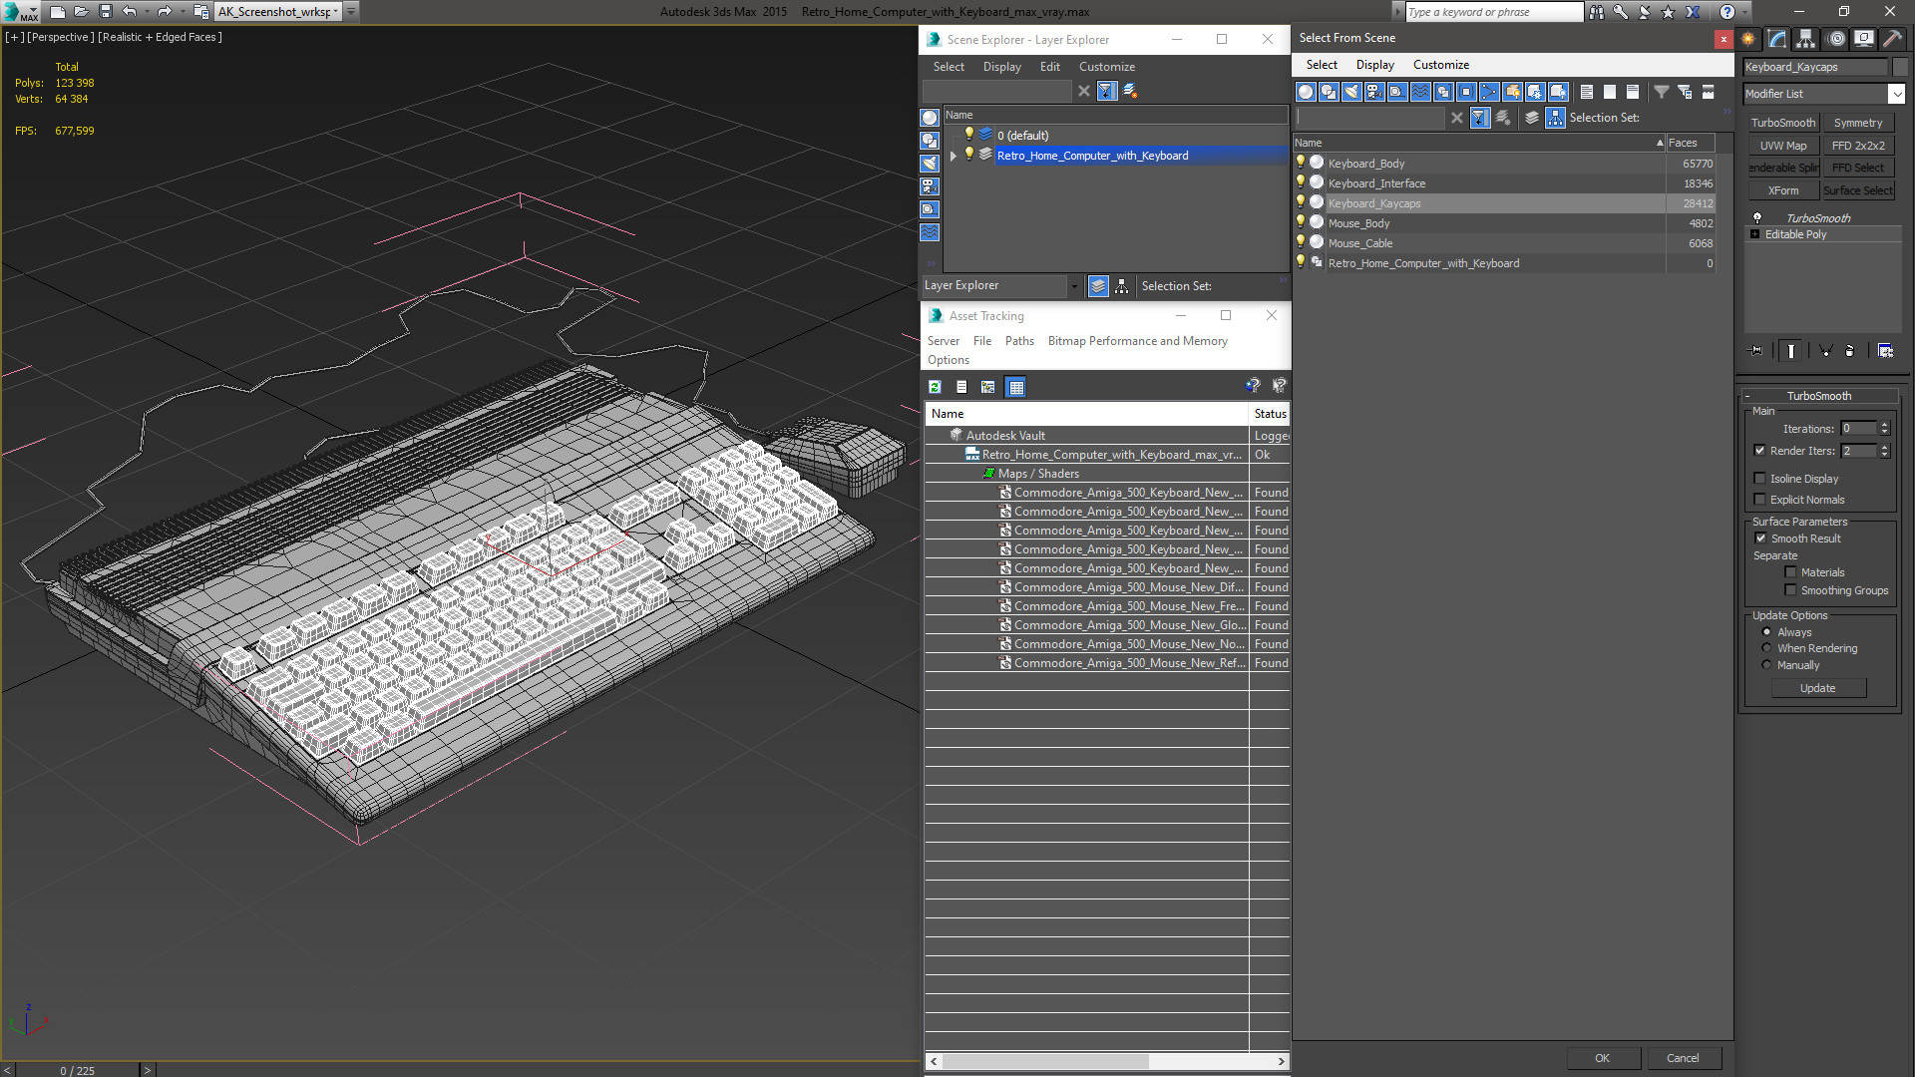1915x1077 pixels.
Task: Click Select All icon in Select From Scene
Action: (1587, 92)
